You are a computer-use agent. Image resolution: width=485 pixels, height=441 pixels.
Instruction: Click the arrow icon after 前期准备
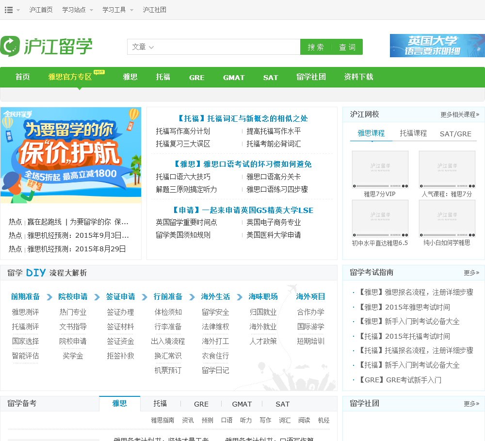[x=49, y=297]
